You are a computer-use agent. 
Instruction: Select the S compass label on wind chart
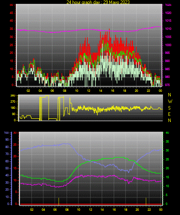pyautogui.click(x=169, y=108)
